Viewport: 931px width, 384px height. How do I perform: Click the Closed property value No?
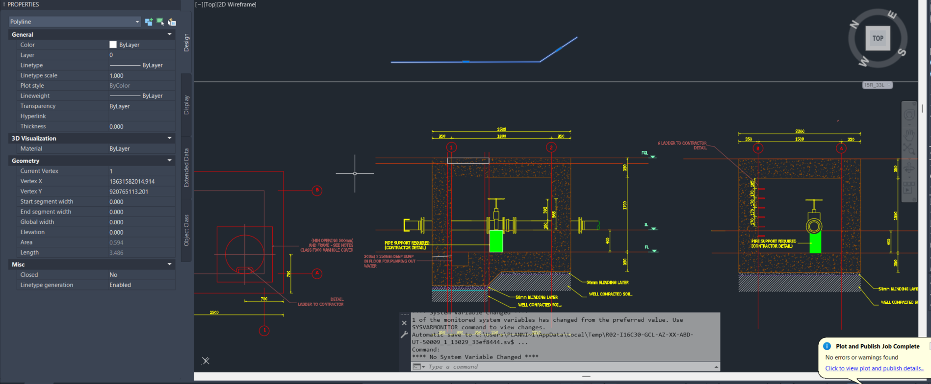tap(142, 275)
